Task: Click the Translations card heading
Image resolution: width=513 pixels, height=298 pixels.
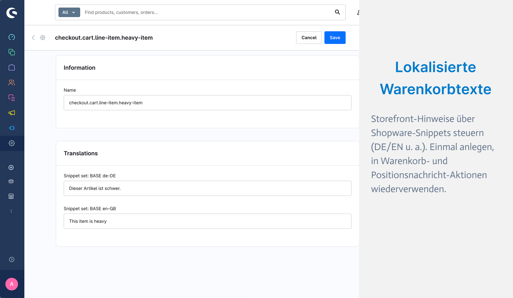Action: coord(81,153)
